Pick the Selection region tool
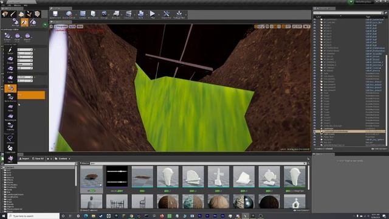This screenshot has width=389, height=219. 10,139
